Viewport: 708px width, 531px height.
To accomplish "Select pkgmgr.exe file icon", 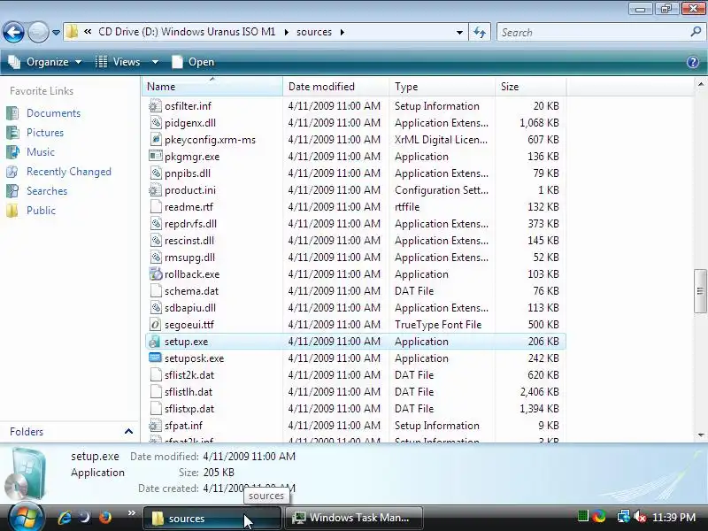I will tap(156, 157).
